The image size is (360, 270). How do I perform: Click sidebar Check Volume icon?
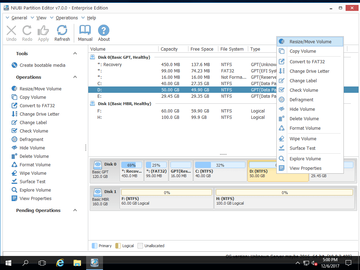click(14, 131)
